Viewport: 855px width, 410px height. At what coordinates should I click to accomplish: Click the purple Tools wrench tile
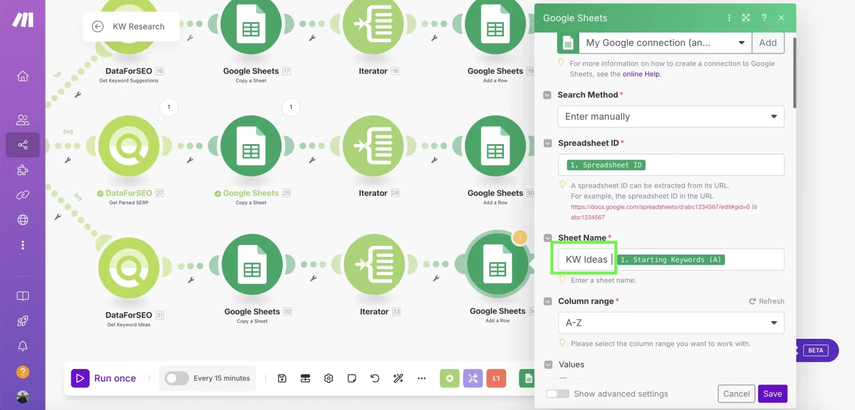473,378
